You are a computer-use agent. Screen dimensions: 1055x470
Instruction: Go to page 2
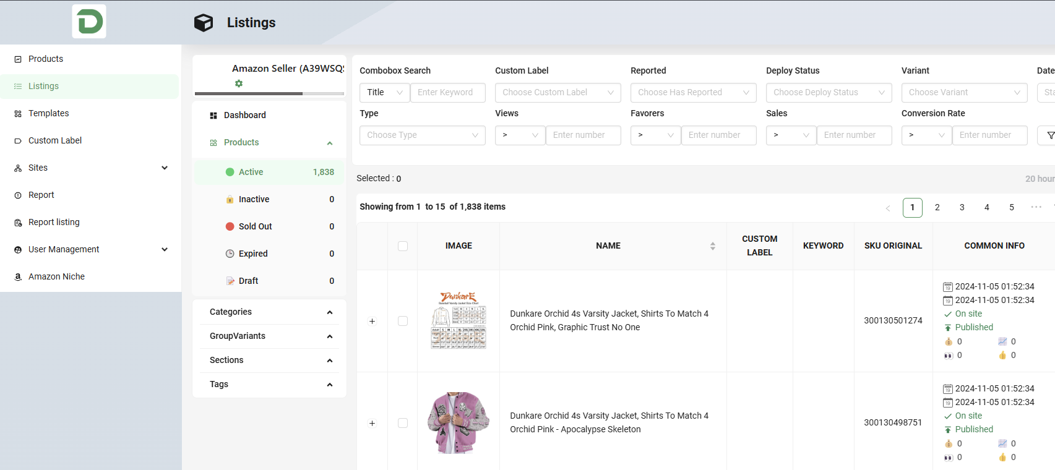tap(937, 208)
